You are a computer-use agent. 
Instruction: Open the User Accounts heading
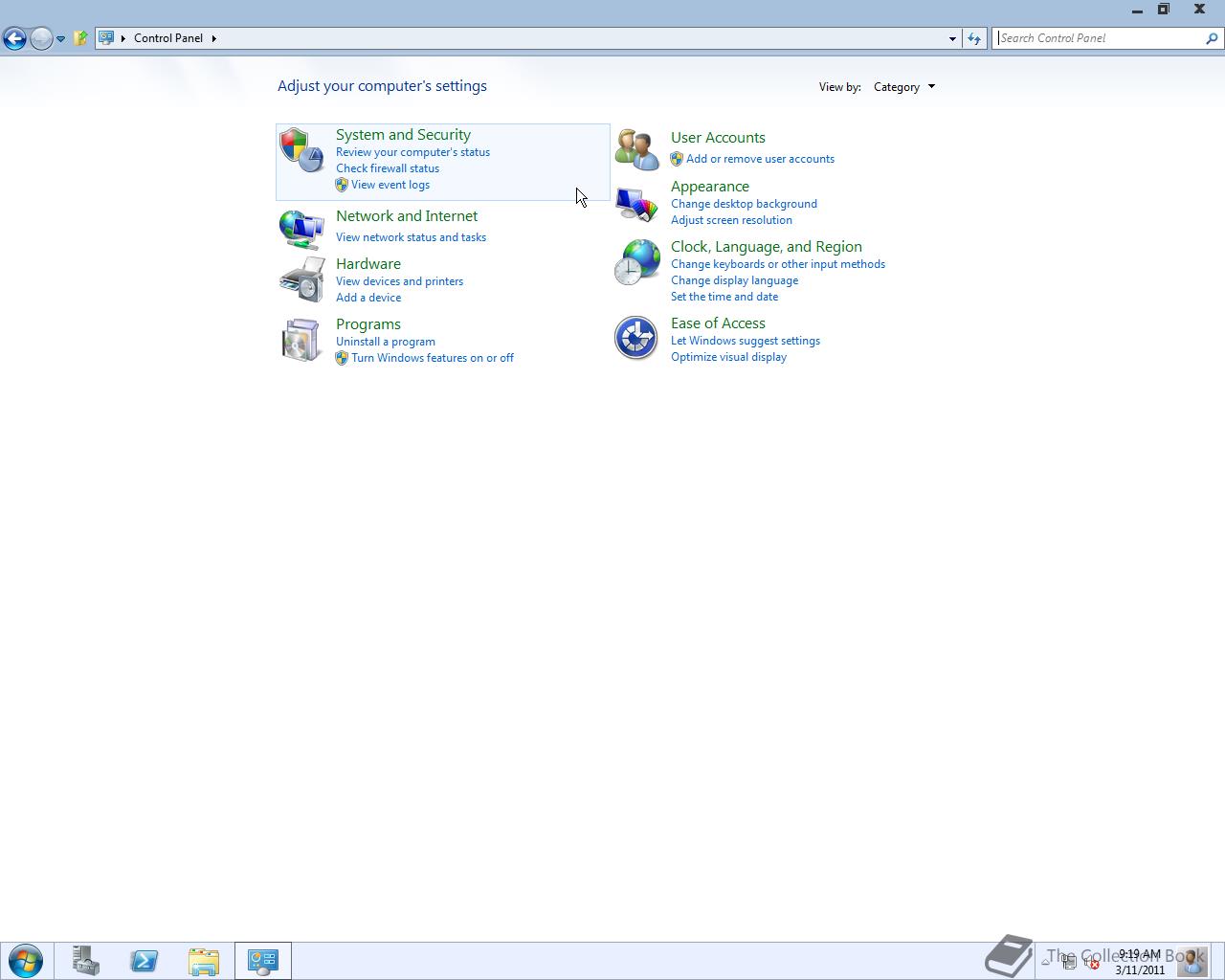(718, 138)
